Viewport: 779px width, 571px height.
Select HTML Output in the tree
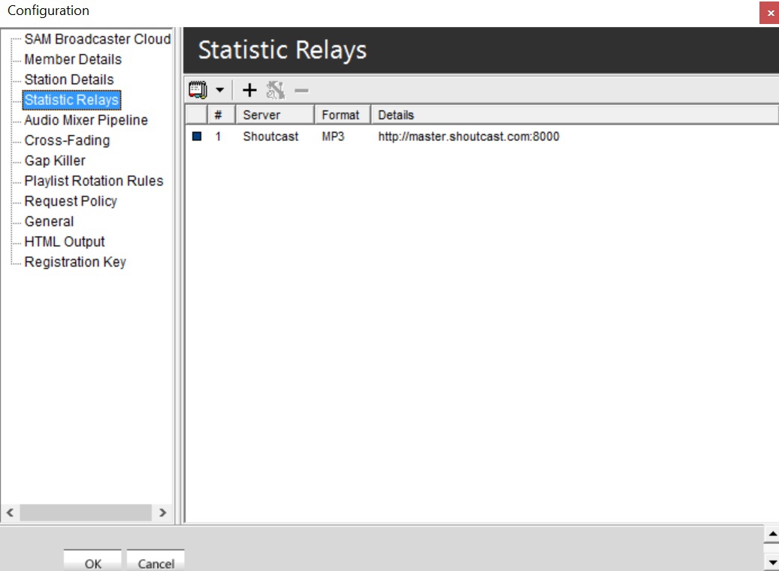tap(65, 242)
